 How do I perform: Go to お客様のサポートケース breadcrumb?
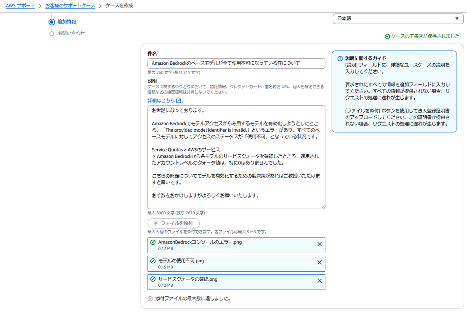[70, 6]
